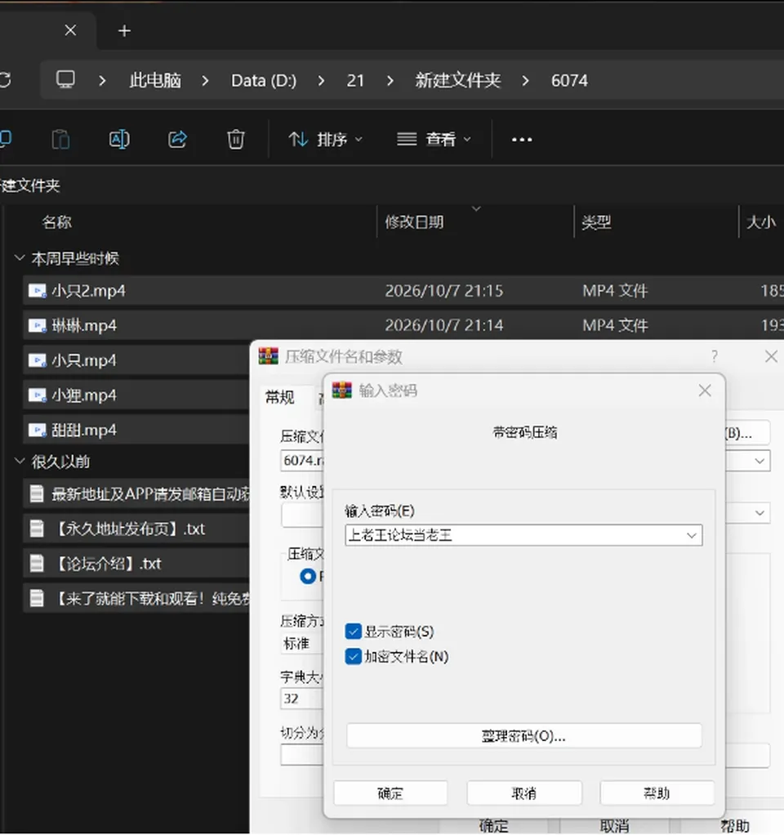
Task: Select the 琳琳.mp4 file icon
Action: click(37, 325)
